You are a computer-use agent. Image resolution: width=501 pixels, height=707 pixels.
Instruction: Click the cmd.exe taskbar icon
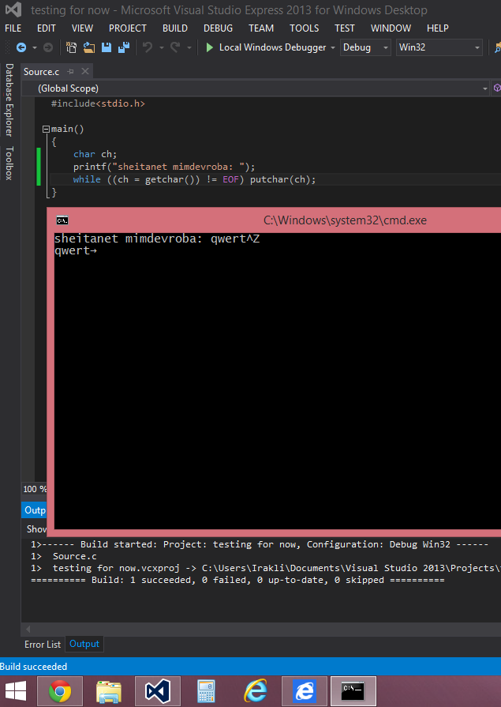coord(353,691)
